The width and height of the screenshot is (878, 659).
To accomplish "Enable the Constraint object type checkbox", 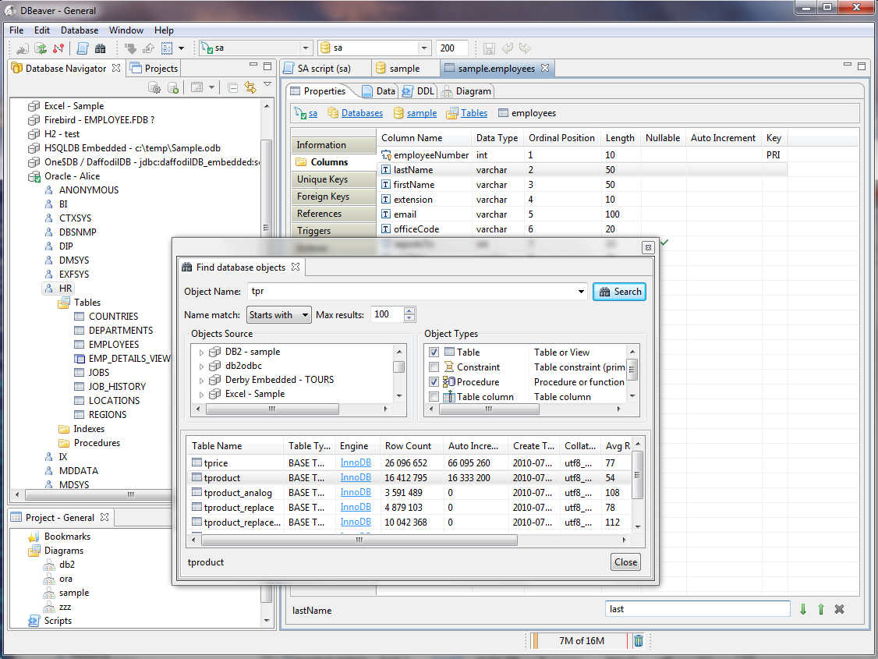I will [x=434, y=367].
